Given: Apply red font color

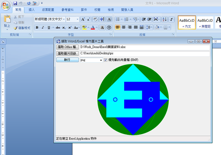Looking at the screenshot, I should click(93, 28).
